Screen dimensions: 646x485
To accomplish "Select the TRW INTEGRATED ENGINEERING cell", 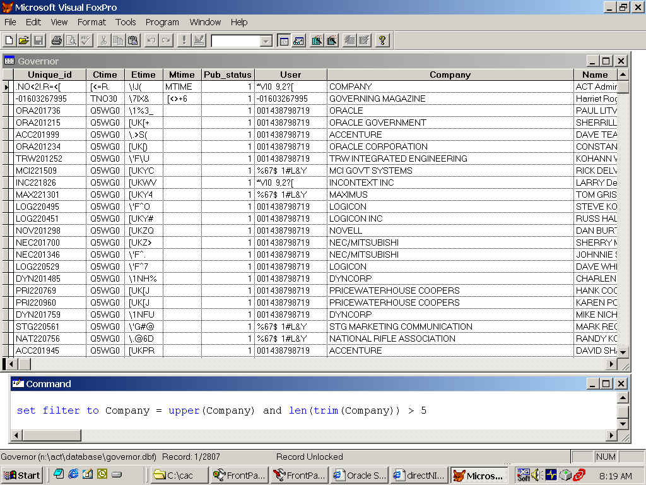I will (450, 159).
